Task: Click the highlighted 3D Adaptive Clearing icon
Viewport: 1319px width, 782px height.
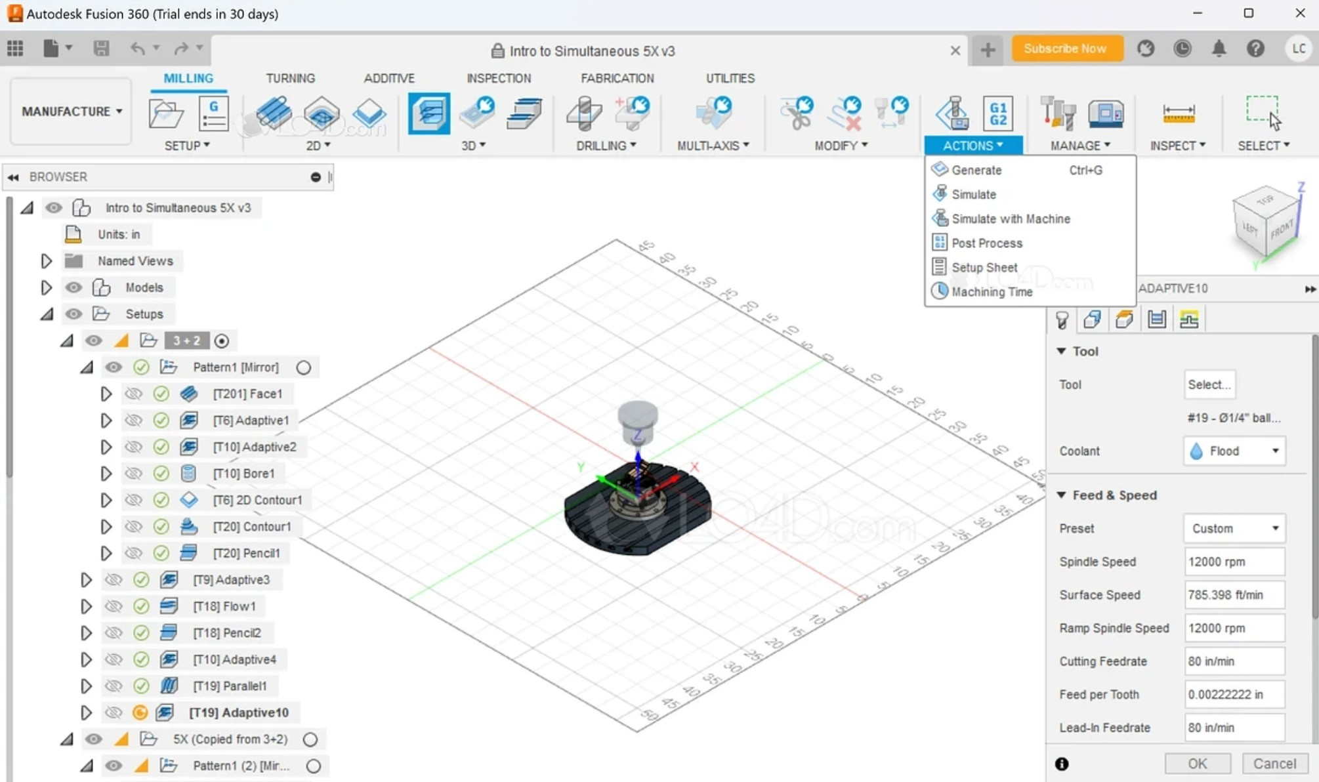Action: coord(429,113)
